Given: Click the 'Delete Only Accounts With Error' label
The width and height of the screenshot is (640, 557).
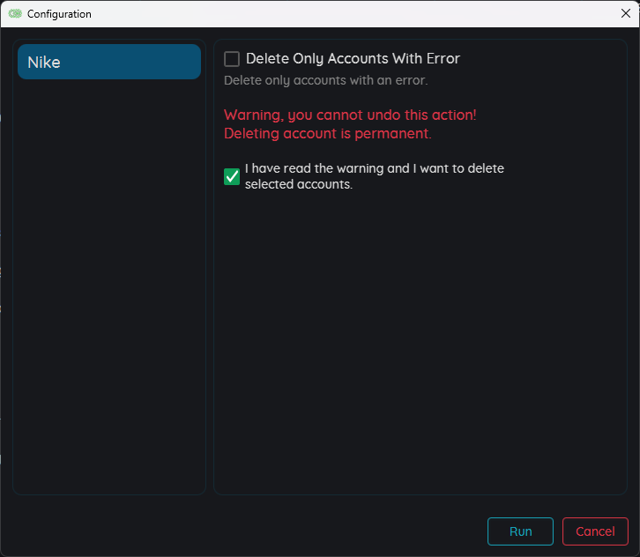Looking at the screenshot, I should (x=353, y=59).
